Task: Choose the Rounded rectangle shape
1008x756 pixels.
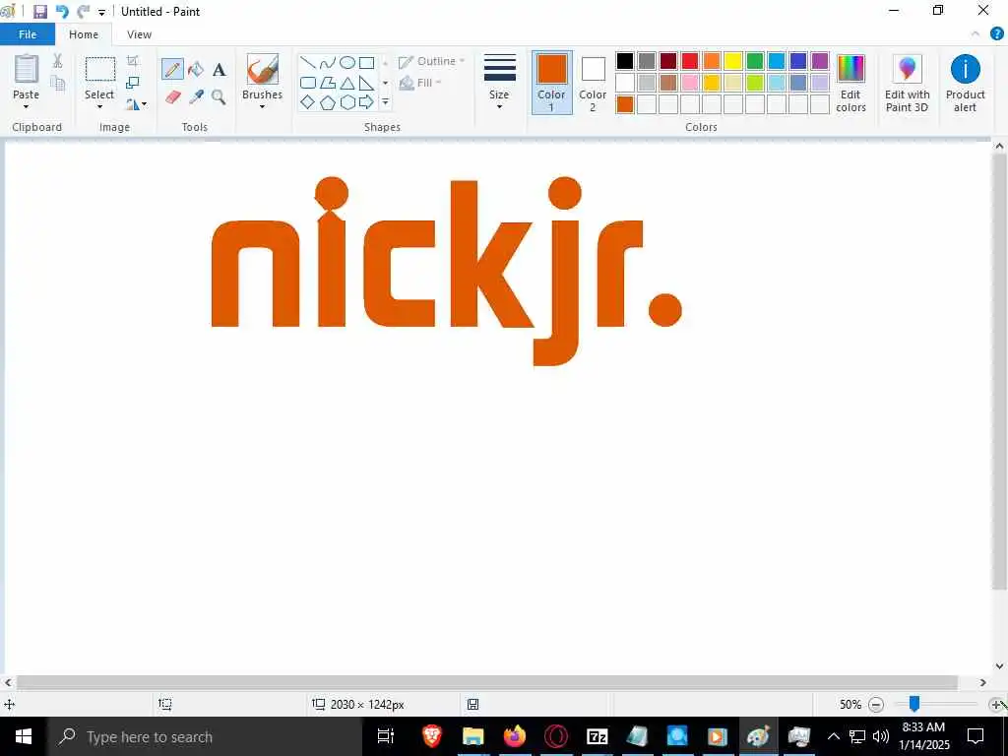Action: pos(308,83)
